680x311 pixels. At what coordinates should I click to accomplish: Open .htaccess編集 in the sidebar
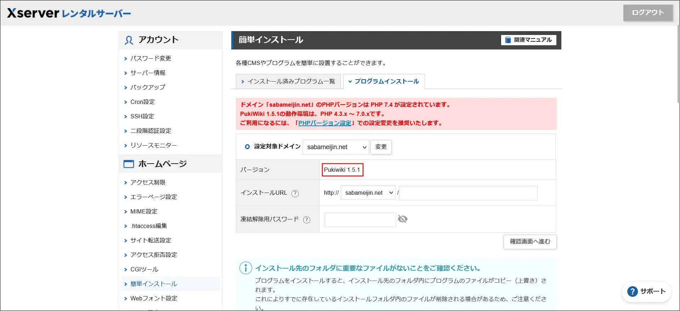(149, 226)
